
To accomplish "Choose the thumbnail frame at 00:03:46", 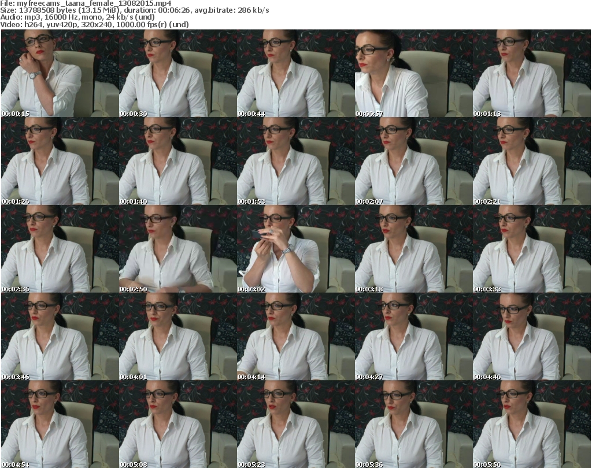I will pos(60,337).
